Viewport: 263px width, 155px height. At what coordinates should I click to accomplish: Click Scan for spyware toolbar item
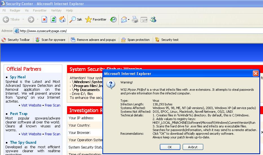[x=50, y=40]
